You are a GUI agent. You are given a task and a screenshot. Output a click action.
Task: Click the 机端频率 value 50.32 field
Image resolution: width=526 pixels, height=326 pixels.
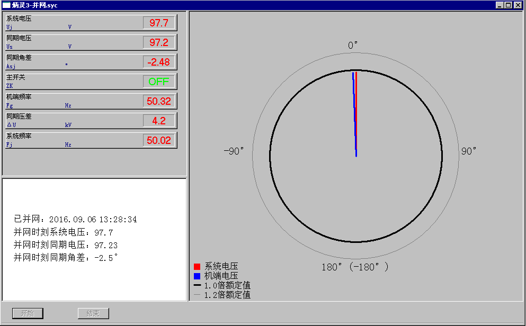pyautogui.click(x=159, y=101)
